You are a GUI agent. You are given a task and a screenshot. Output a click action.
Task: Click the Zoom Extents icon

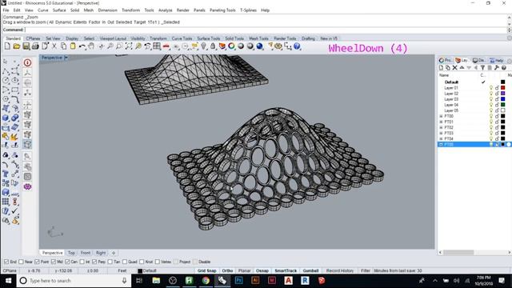pyautogui.click(x=129, y=46)
